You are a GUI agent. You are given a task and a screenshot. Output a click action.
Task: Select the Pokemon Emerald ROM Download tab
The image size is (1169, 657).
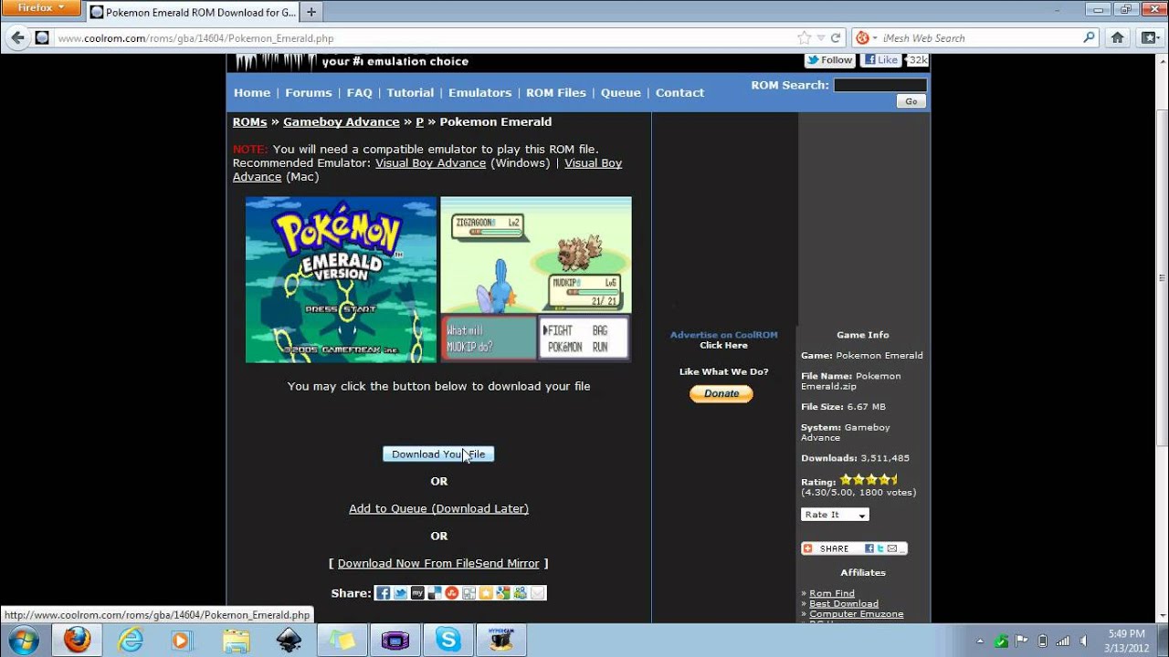click(193, 13)
